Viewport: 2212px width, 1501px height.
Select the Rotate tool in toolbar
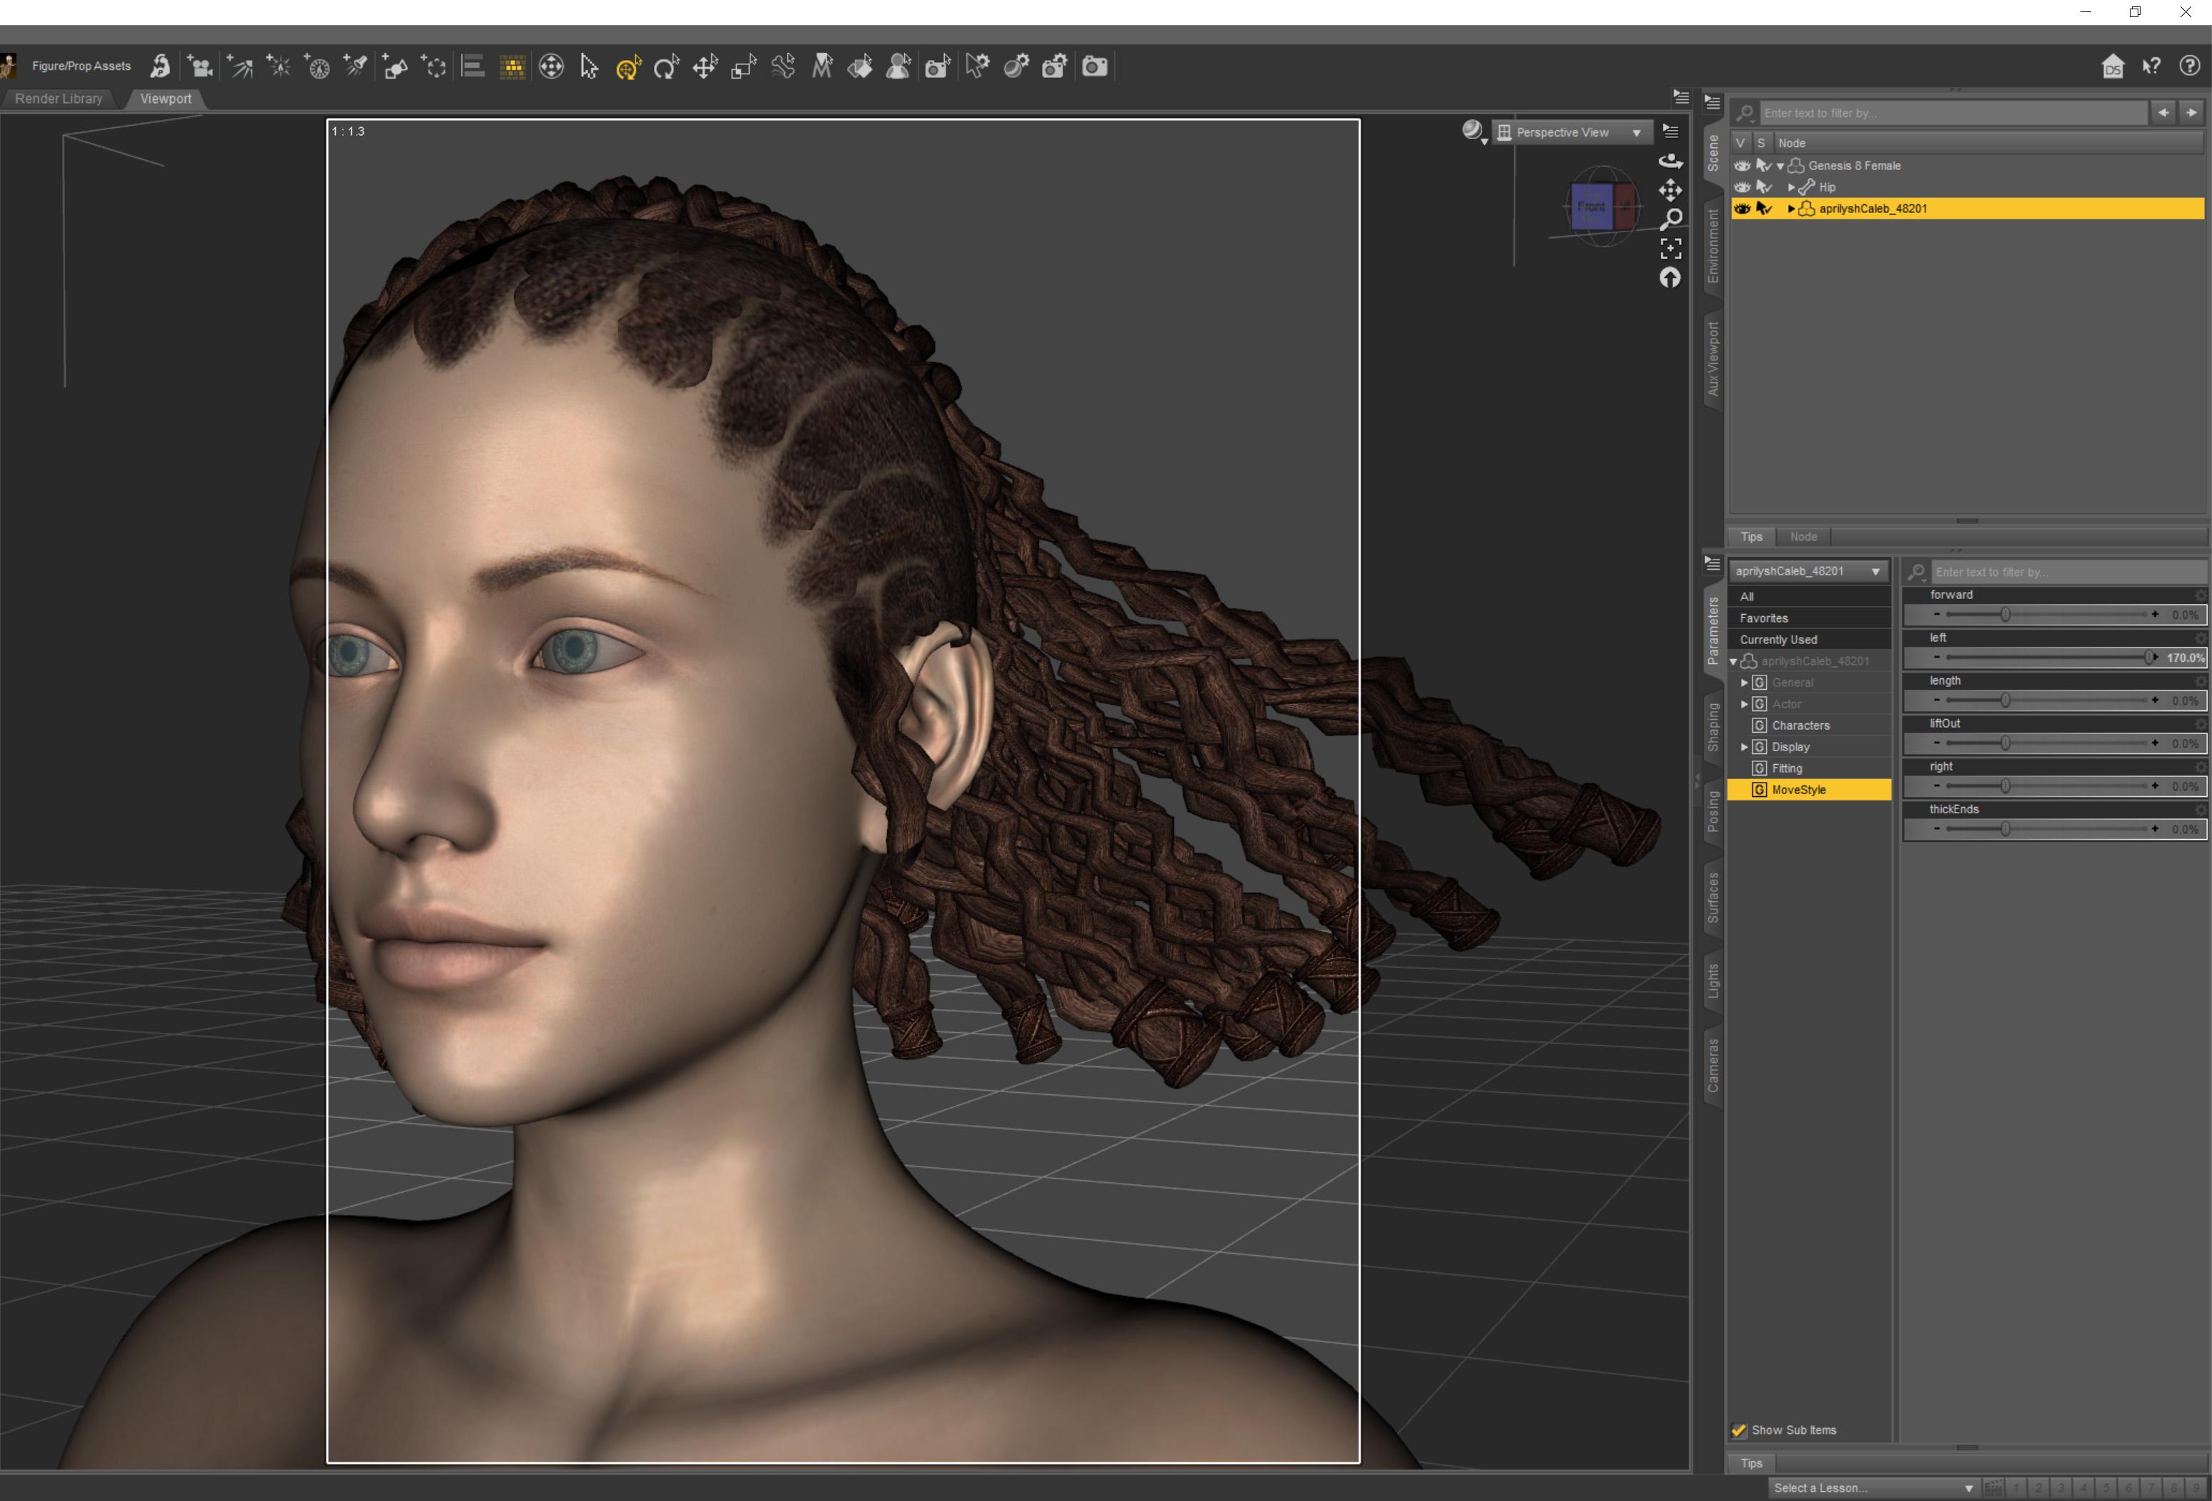pyautogui.click(x=666, y=66)
